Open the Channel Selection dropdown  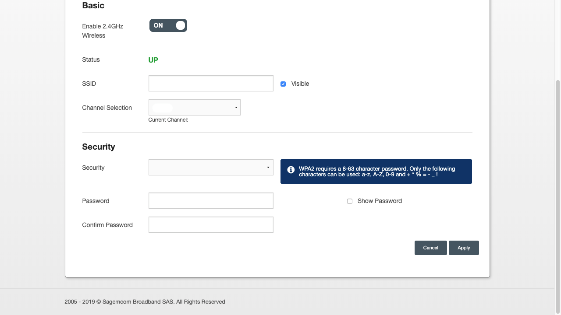click(194, 107)
